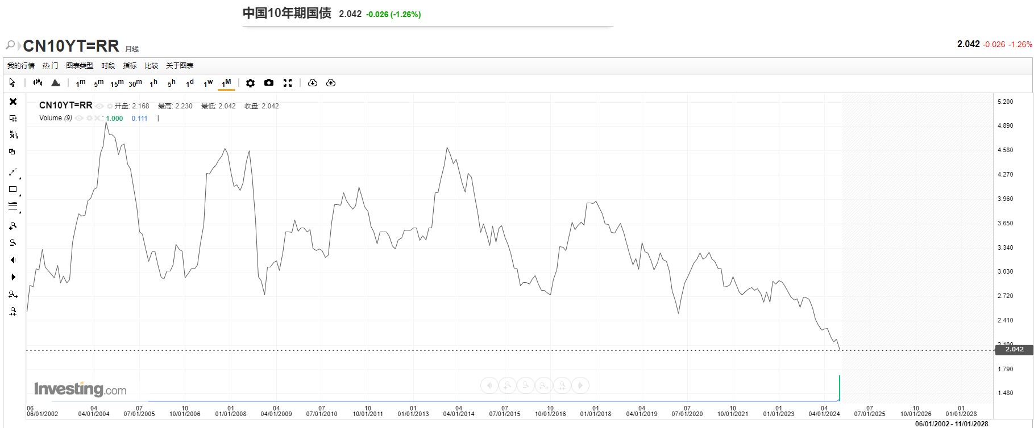Click the 2.042 current price label on axis
The height and width of the screenshot is (428, 1034).
point(1014,350)
